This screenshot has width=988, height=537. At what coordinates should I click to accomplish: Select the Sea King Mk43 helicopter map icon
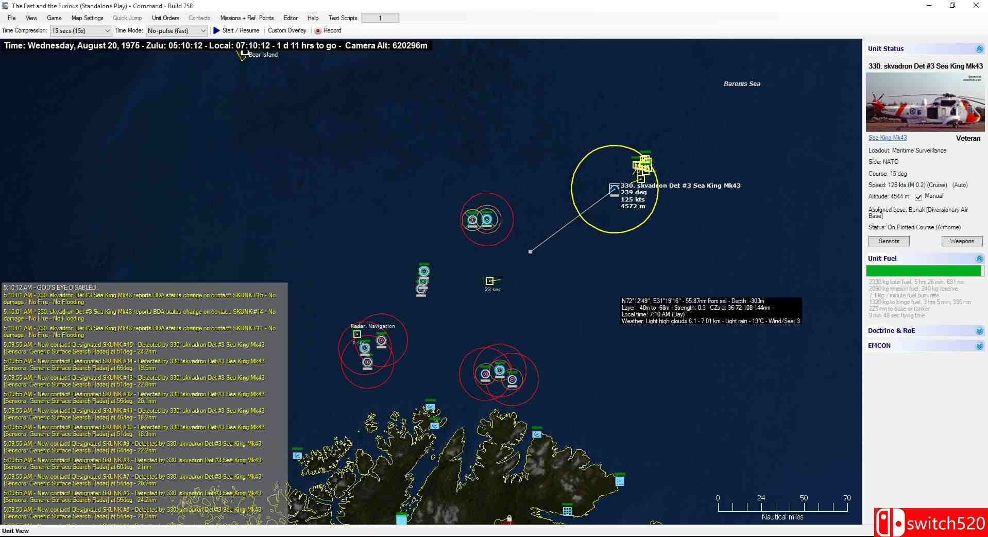[x=614, y=189]
